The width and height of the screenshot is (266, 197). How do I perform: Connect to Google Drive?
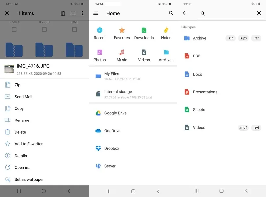(x=133, y=113)
